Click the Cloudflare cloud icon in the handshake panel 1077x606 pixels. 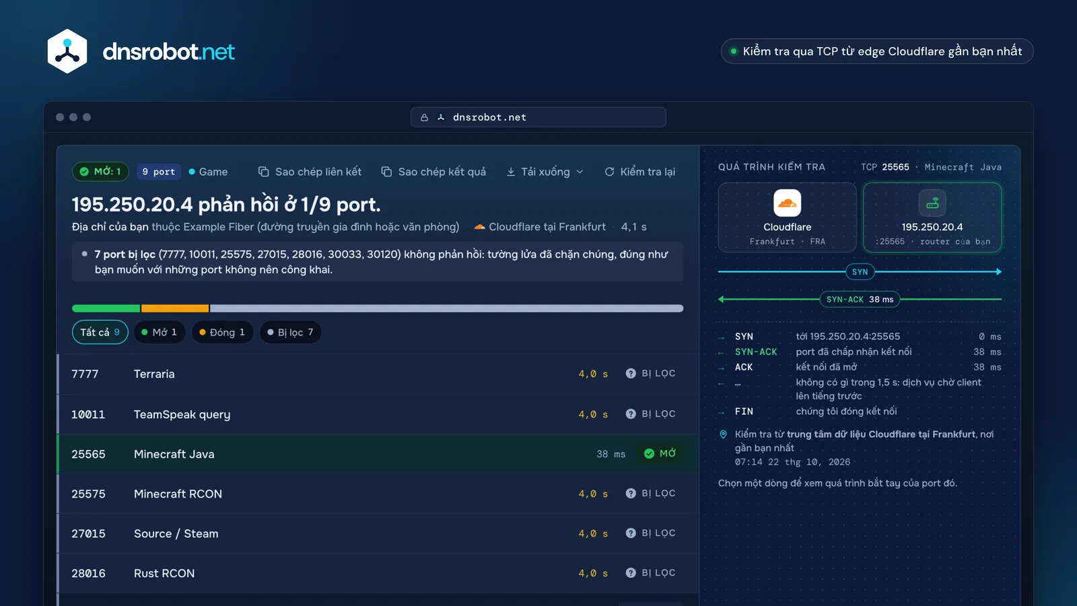[x=787, y=203]
